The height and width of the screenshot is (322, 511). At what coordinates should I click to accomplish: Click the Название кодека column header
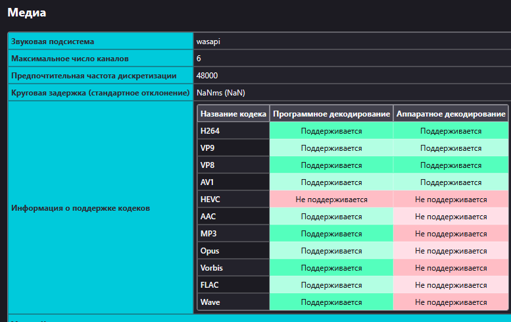tap(233, 114)
